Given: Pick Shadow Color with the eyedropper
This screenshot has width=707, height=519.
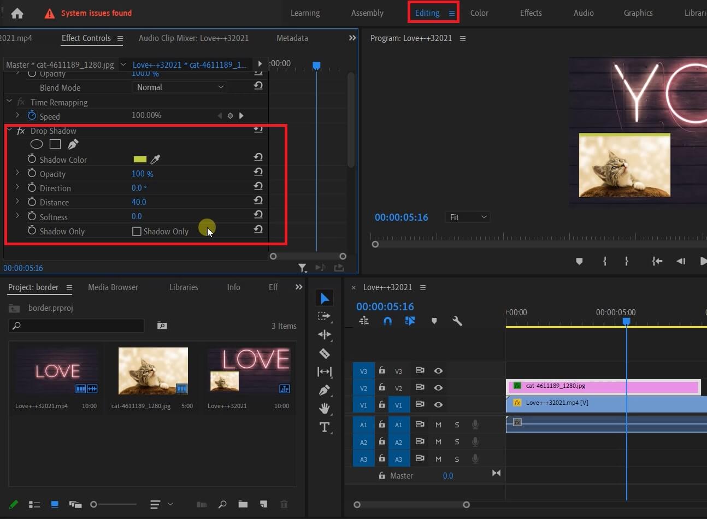Looking at the screenshot, I should (155, 160).
